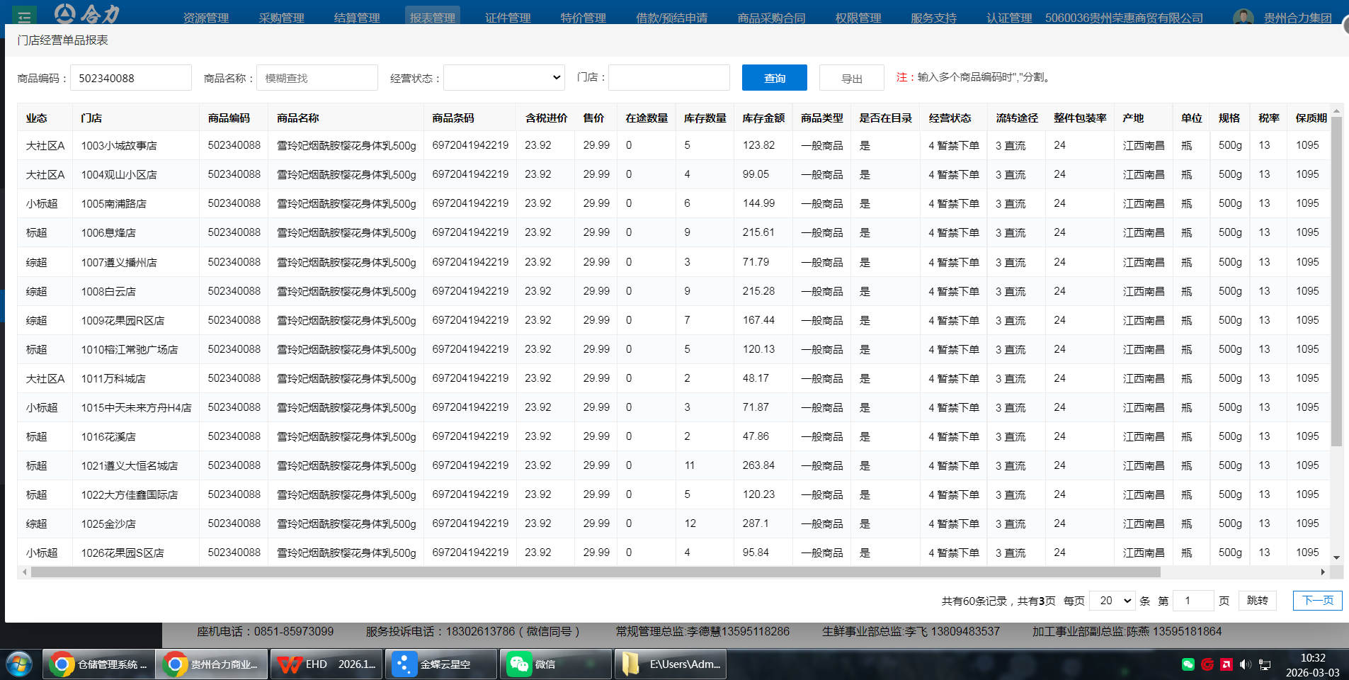This screenshot has width=1349, height=680.
Task: Click the horizontal scrollbar under the table
Action: [x=595, y=572]
